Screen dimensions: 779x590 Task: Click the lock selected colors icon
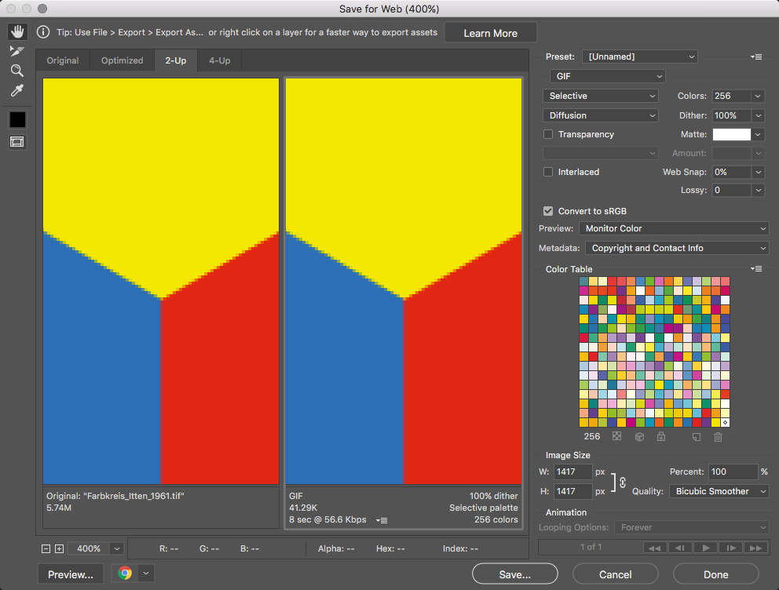(x=661, y=437)
